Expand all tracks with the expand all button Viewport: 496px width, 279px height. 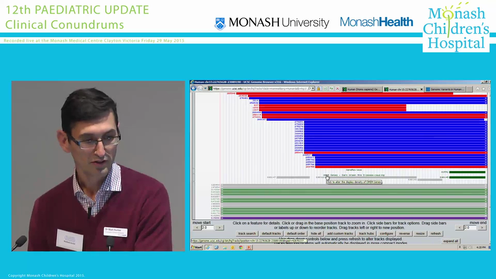[450, 241]
